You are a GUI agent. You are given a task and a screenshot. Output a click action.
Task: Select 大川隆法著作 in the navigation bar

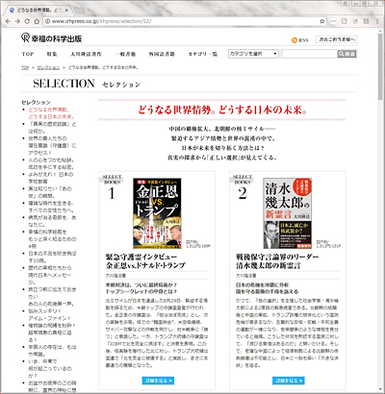pos(86,54)
